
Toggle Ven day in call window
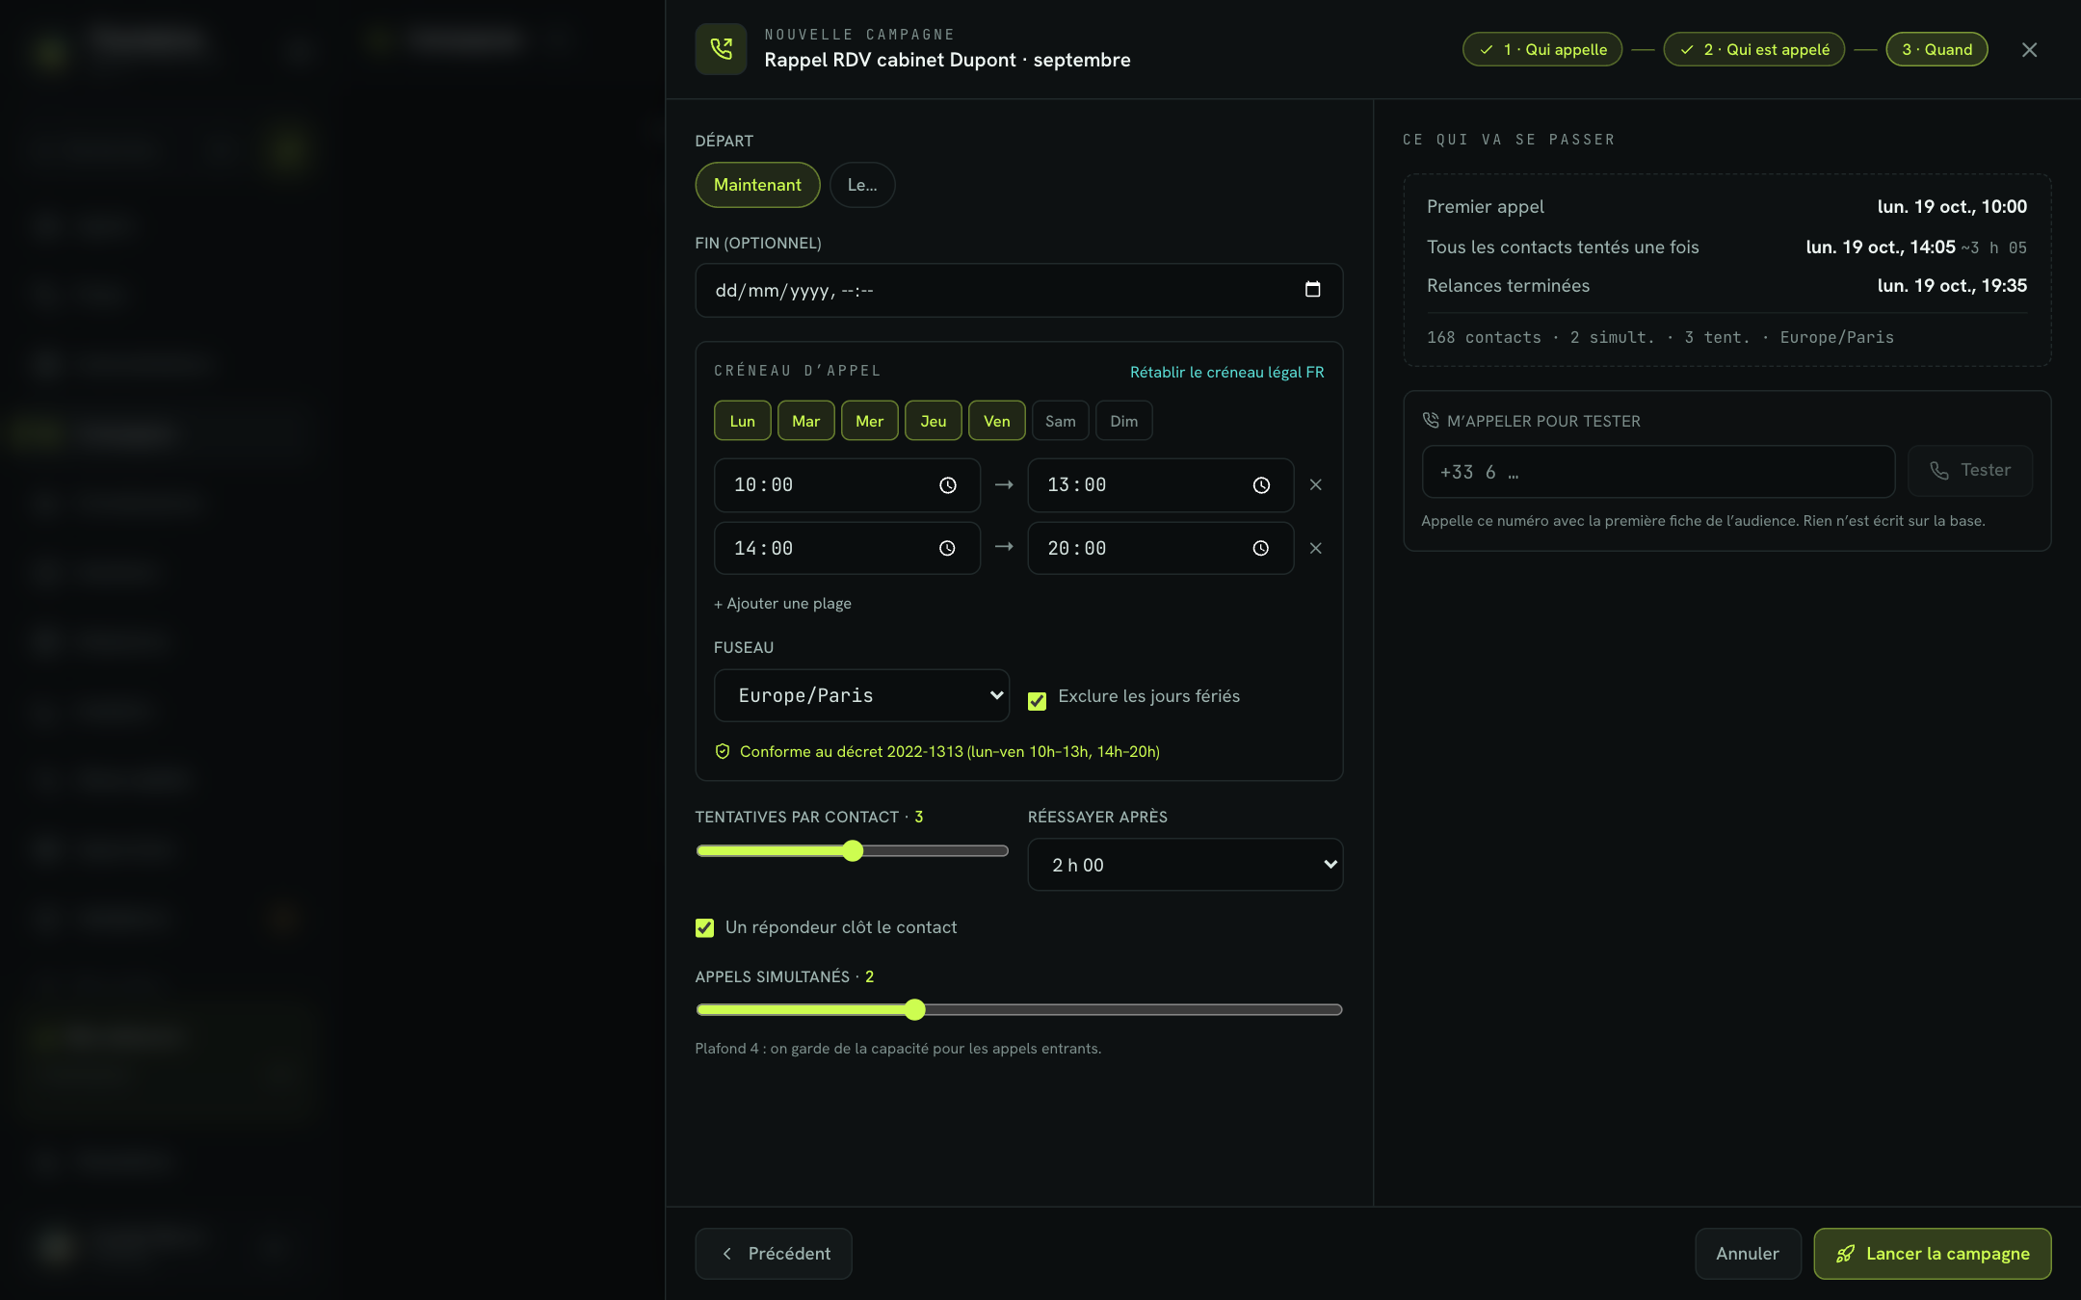pos(996,421)
